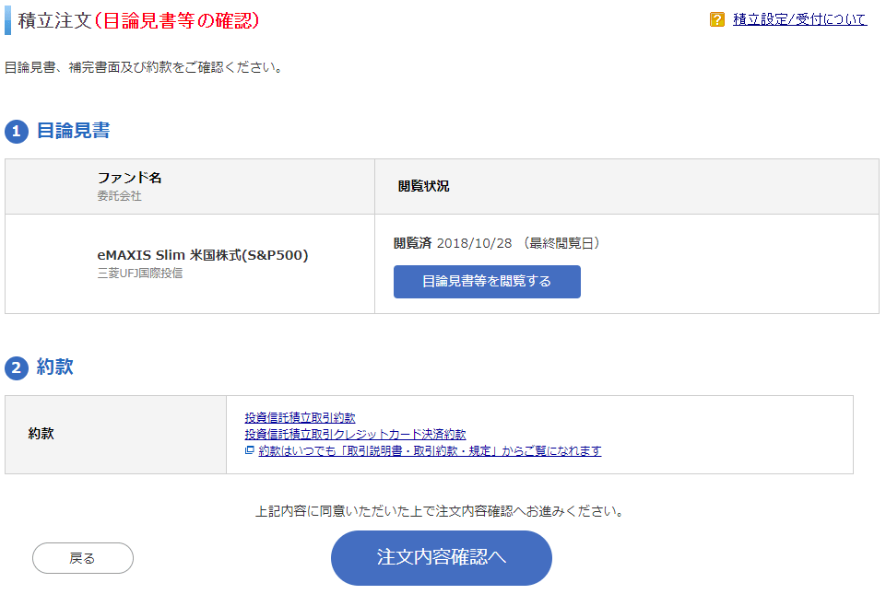The width and height of the screenshot is (886, 606).
Task: Click the 約款 row label cell
Action: coord(116,435)
